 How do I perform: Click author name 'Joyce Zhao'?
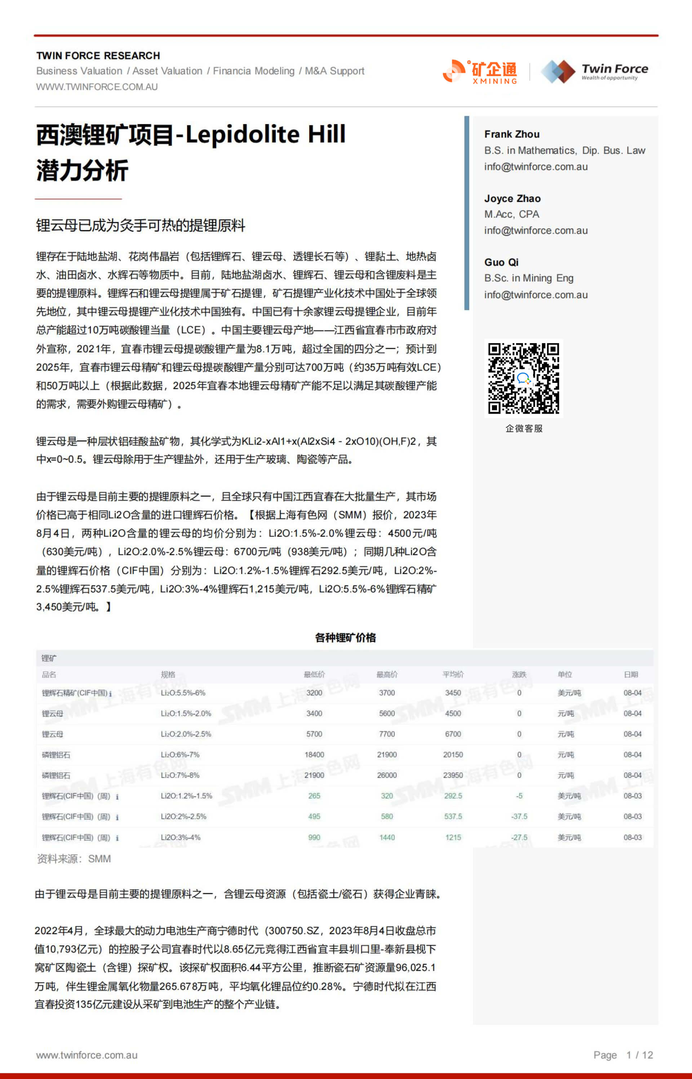pos(512,199)
